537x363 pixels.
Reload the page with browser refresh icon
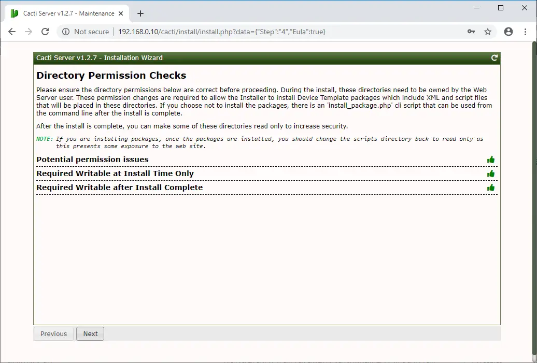(45, 32)
